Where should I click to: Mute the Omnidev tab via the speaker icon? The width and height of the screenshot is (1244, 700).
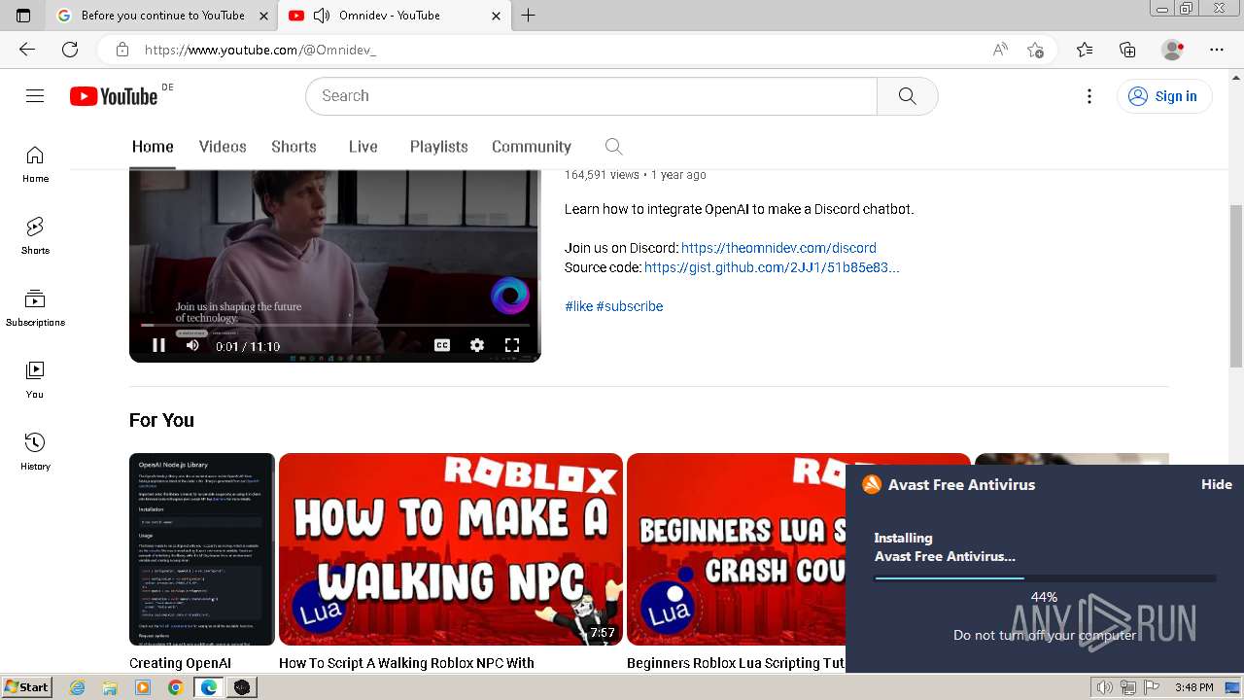click(321, 16)
